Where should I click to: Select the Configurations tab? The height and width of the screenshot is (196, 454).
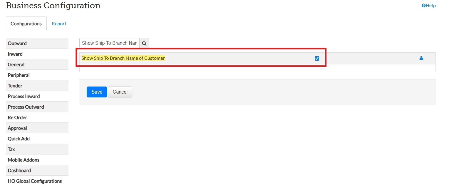26,24
